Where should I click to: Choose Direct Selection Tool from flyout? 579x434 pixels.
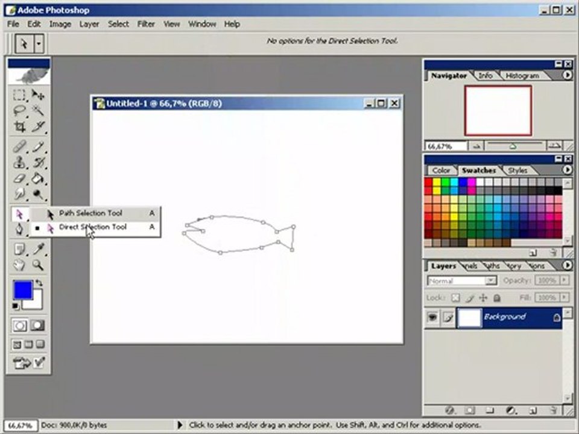click(95, 227)
